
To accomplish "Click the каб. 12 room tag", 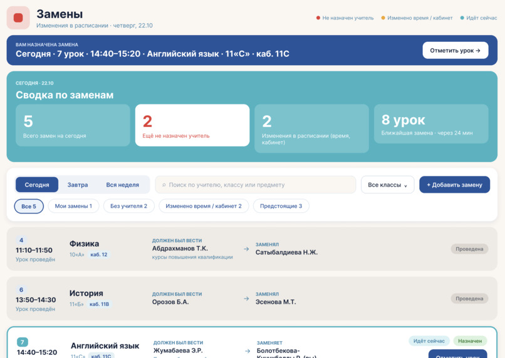I will point(99,255).
